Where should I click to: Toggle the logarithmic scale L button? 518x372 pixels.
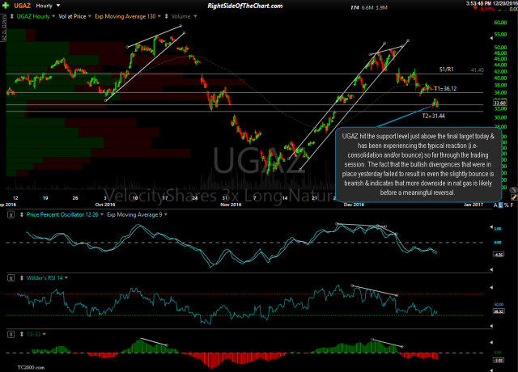pos(500,205)
